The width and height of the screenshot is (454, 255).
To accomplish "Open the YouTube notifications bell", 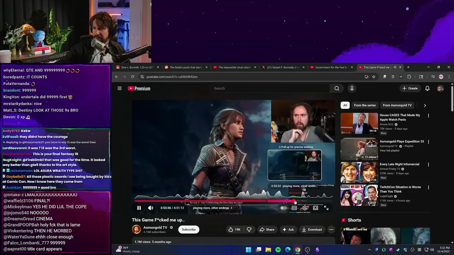I will [x=427, y=89].
